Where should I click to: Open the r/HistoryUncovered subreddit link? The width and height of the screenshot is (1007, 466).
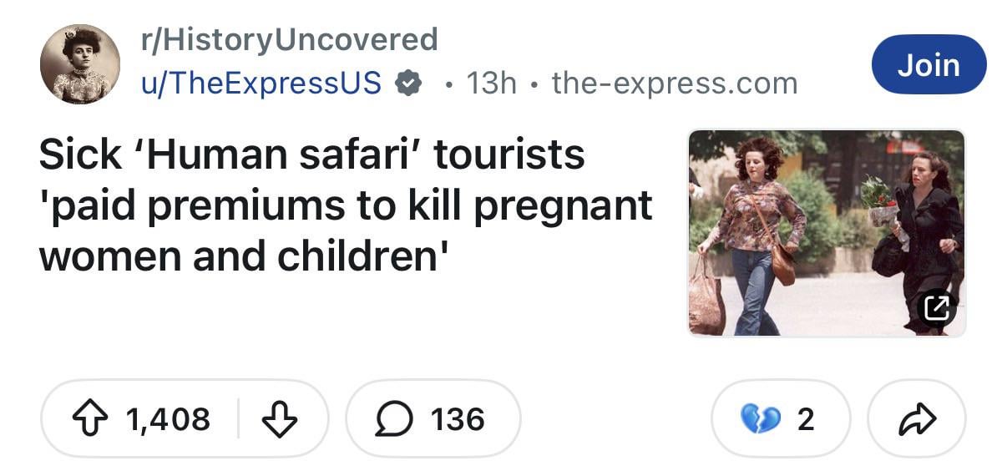click(288, 39)
